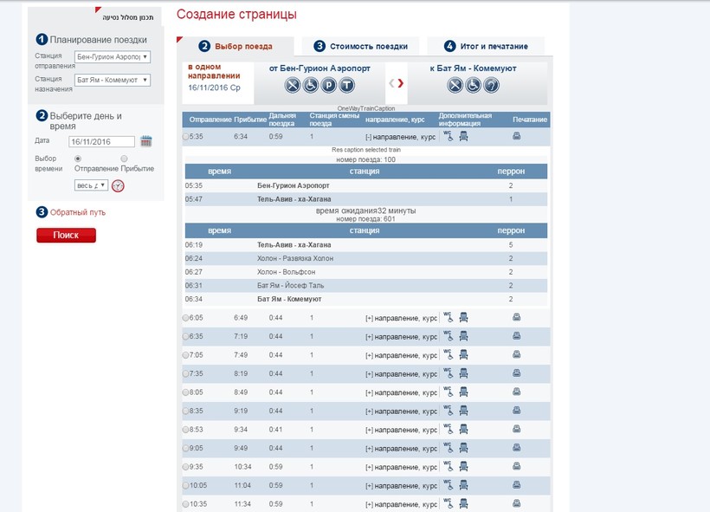Click the print icon for 6:05 train
Viewport: 710px width, 512px height.
517,317
